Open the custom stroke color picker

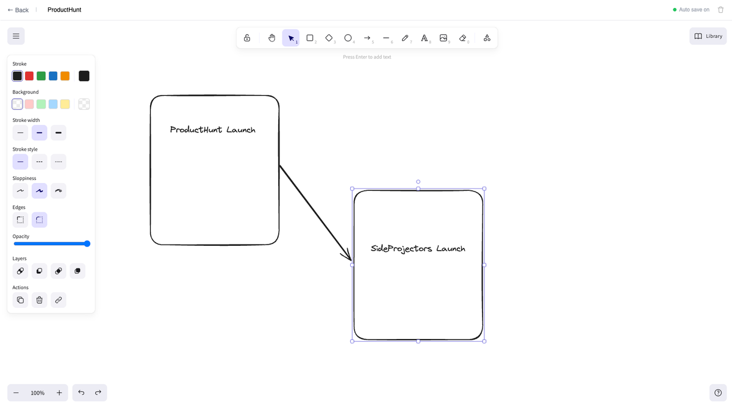(84, 76)
